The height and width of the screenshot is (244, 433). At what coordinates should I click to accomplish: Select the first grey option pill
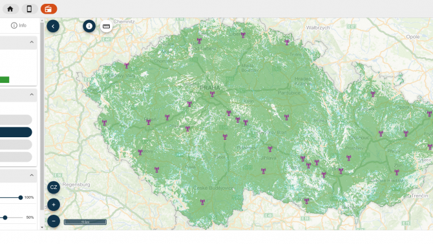pyautogui.click(x=16, y=120)
